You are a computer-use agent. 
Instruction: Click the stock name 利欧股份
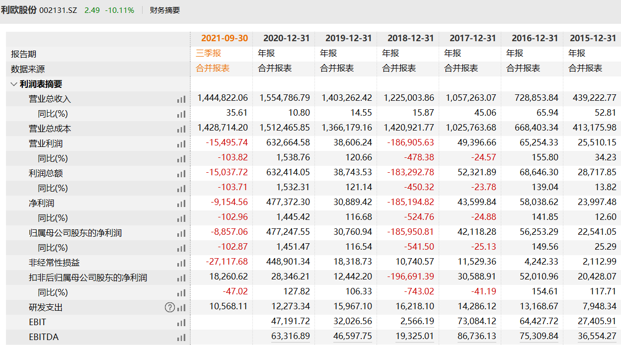click(18, 10)
